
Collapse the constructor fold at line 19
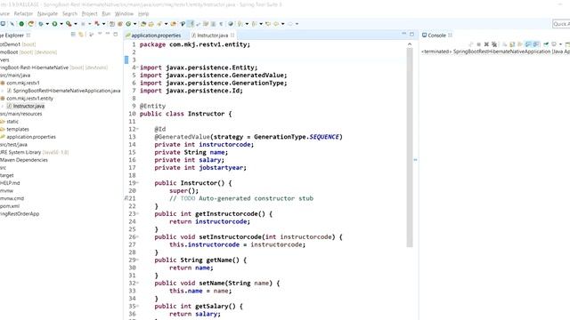(x=137, y=183)
